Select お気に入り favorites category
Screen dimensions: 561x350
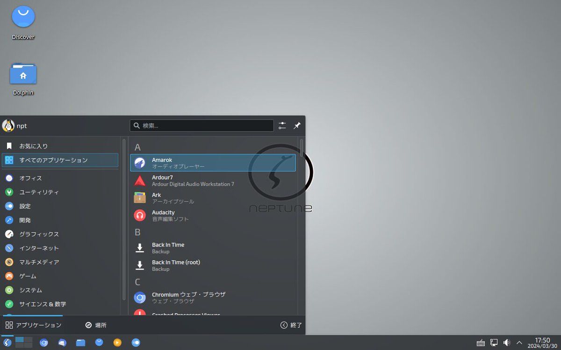(x=60, y=146)
